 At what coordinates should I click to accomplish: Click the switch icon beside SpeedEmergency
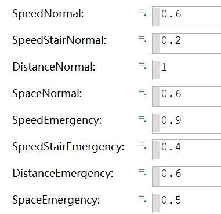pos(142,119)
